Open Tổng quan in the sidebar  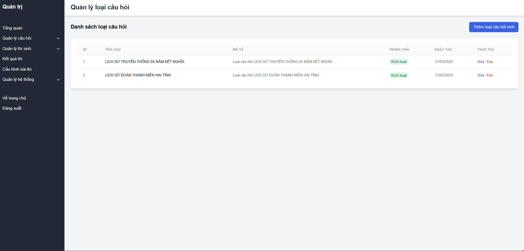coord(12,28)
